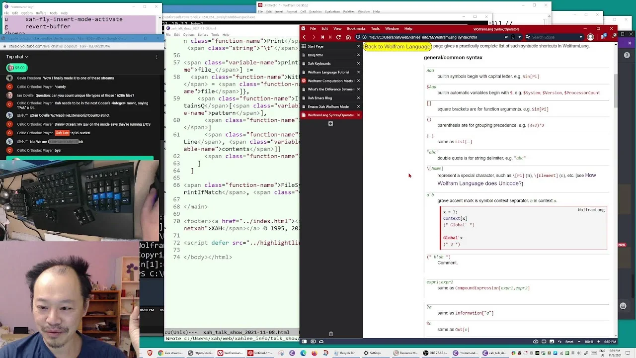Open the Vivaldi Window menu

(x=392, y=28)
